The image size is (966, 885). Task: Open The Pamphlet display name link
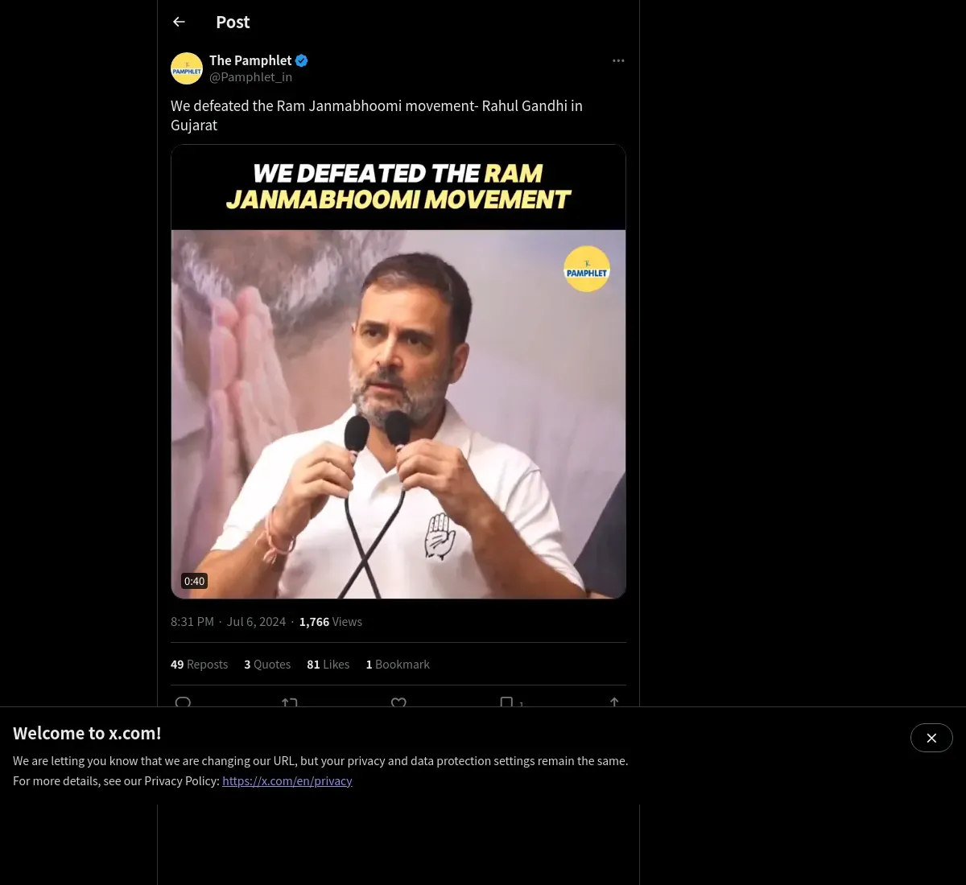click(250, 60)
